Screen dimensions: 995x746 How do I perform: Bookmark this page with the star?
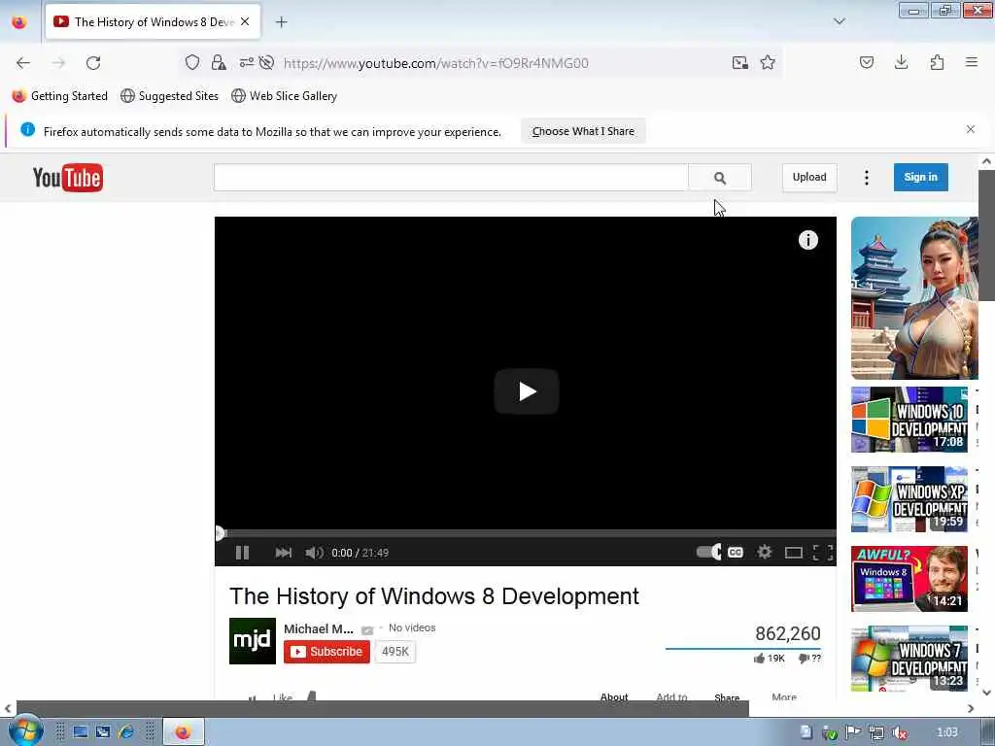coord(768,62)
